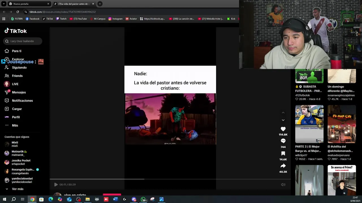Image resolution: width=362 pixels, height=203 pixels.
Task: Expand the Más menu
Action: [11, 125]
